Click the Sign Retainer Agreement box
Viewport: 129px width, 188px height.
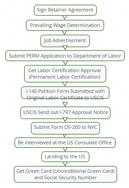65,10
